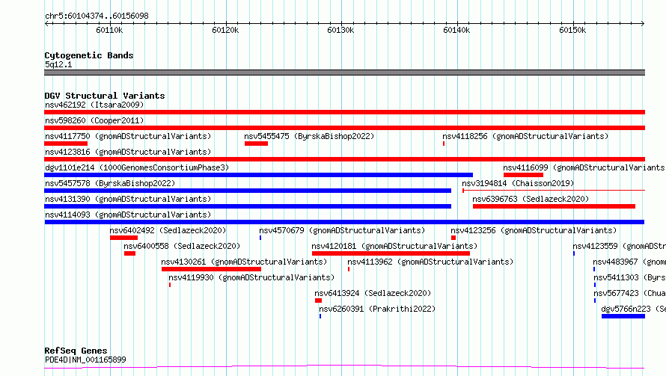Open the PDE4D|NM_001165899 gene label
666x376 pixels.
point(85,360)
